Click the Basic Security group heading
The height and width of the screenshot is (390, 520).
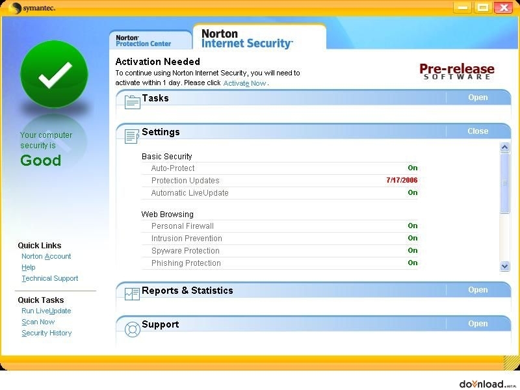pyautogui.click(x=167, y=157)
